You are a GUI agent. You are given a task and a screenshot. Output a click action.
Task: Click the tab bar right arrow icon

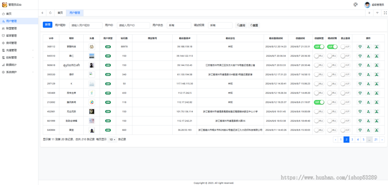coord(370,13)
